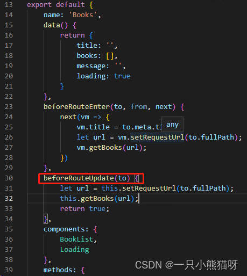The image size is (247, 276).
Task: Place cursor on the 'Books' string value
Action: click(x=83, y=15)
